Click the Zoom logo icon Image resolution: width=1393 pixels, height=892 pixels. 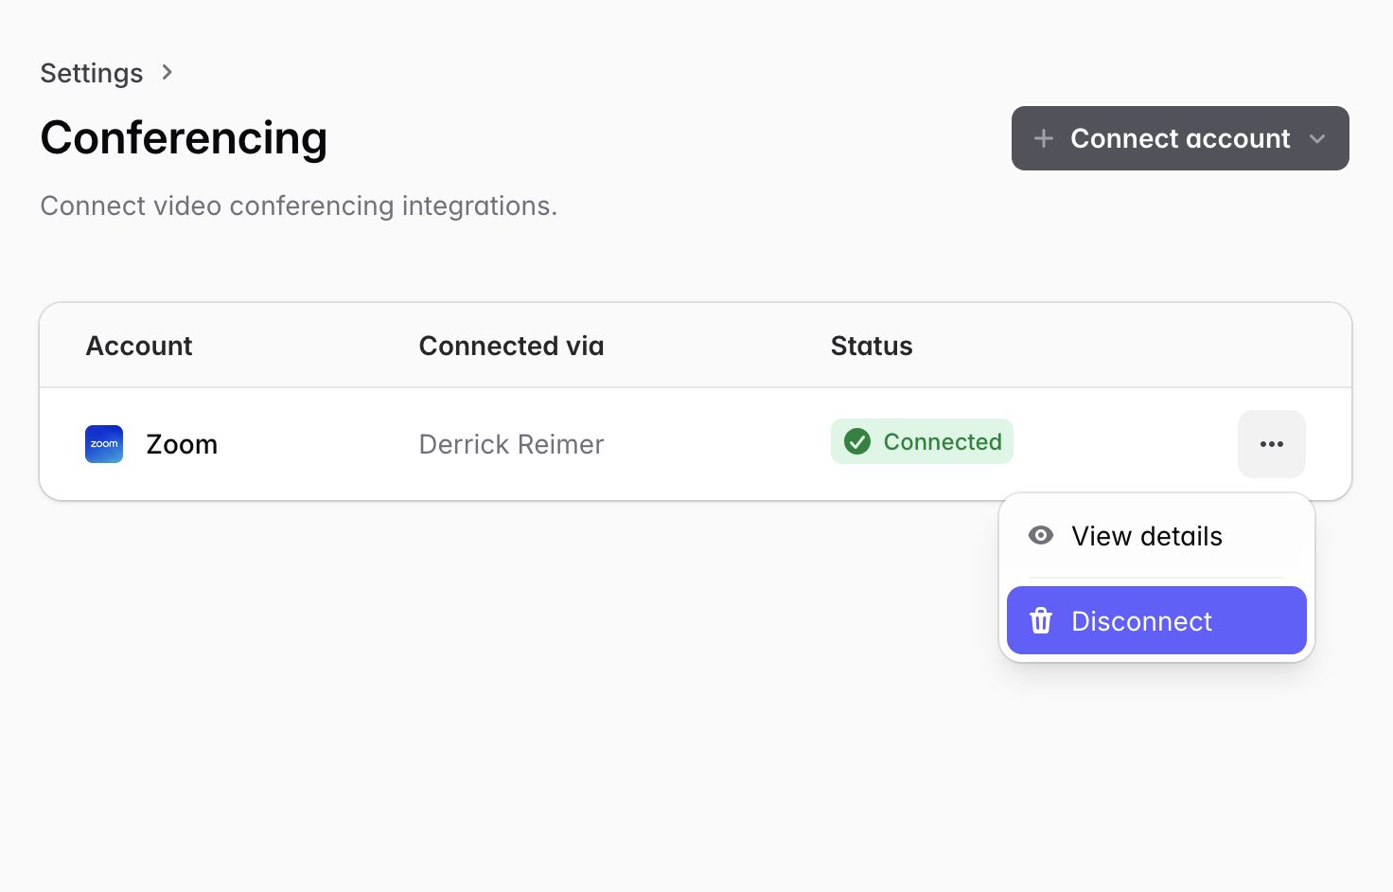point(104,444)
